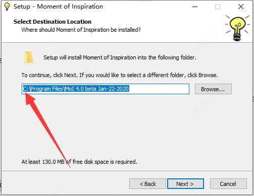This screenshot has width=254, height=196.
Task: Go to the previous step with < Back
Action: pos(147,184)
